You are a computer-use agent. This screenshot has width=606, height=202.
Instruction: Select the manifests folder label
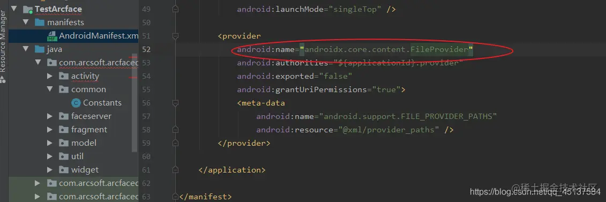tap(65, 23)
